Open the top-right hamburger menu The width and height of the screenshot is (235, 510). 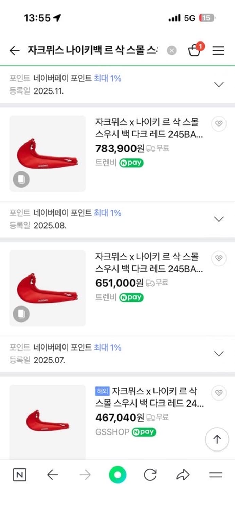point(218,51)
